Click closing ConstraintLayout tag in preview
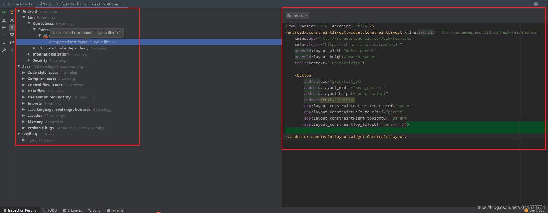 tap(346, 136)
